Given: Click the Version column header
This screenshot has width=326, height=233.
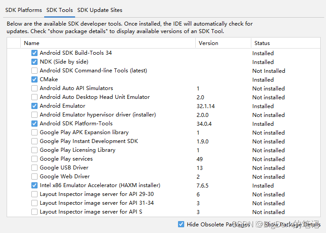Looking at the screenshot, I should point(223,43).
